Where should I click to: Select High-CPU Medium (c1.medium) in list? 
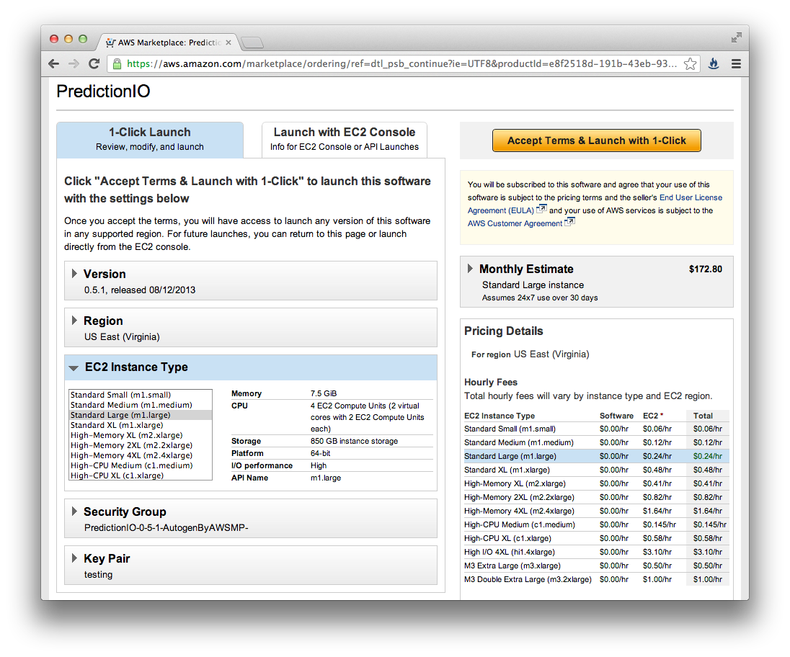point(140,465)
